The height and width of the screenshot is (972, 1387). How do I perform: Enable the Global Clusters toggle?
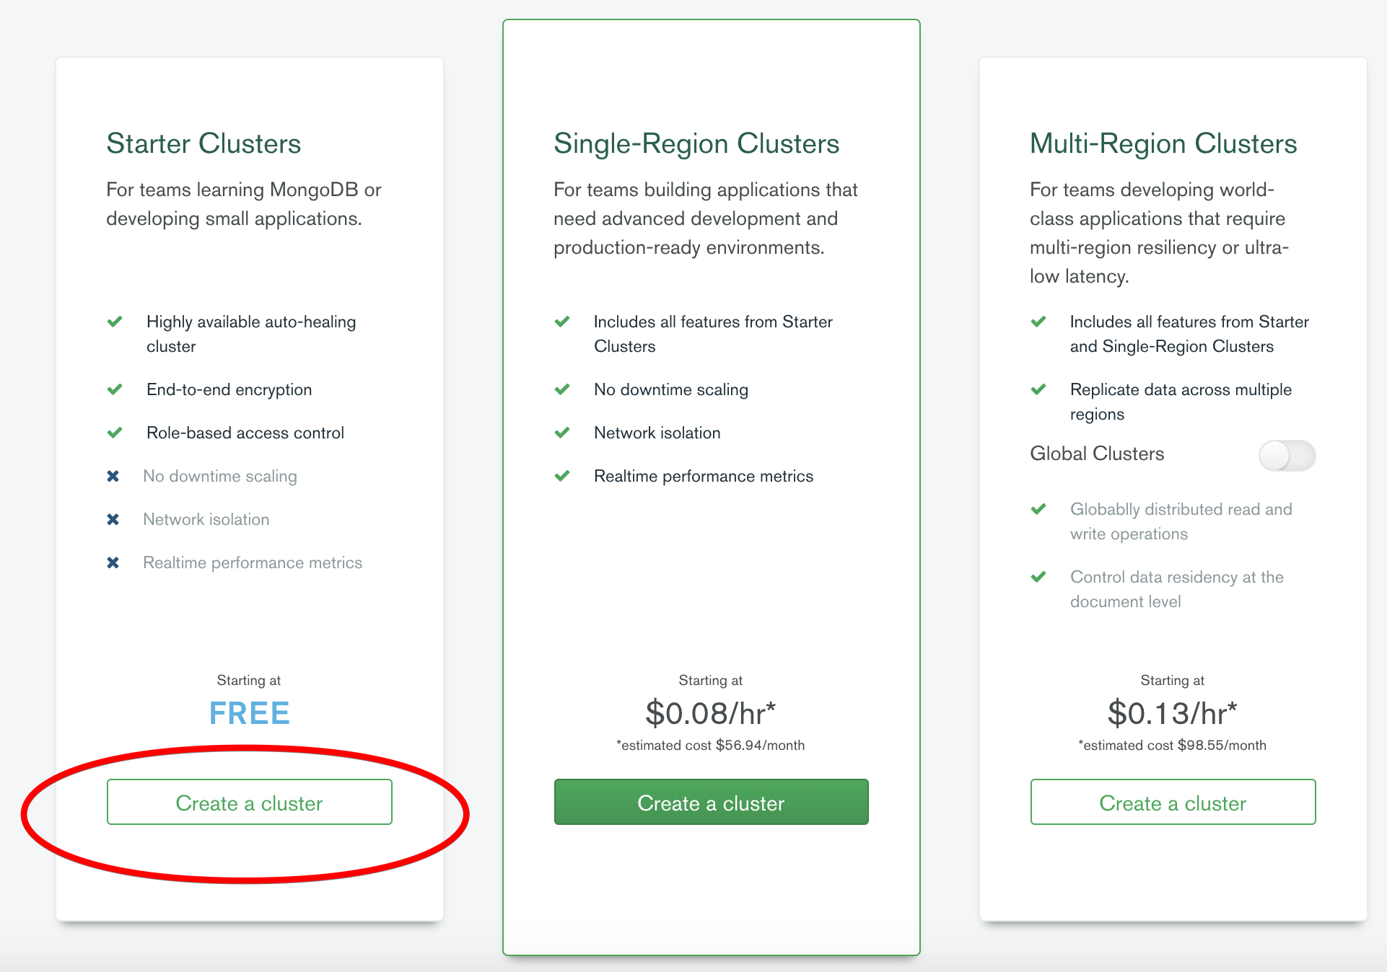click(x=1287, y=456)
